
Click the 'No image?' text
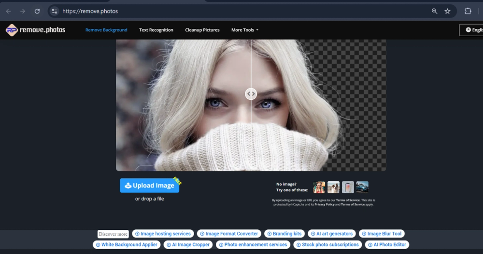click(x=286, y=184)
